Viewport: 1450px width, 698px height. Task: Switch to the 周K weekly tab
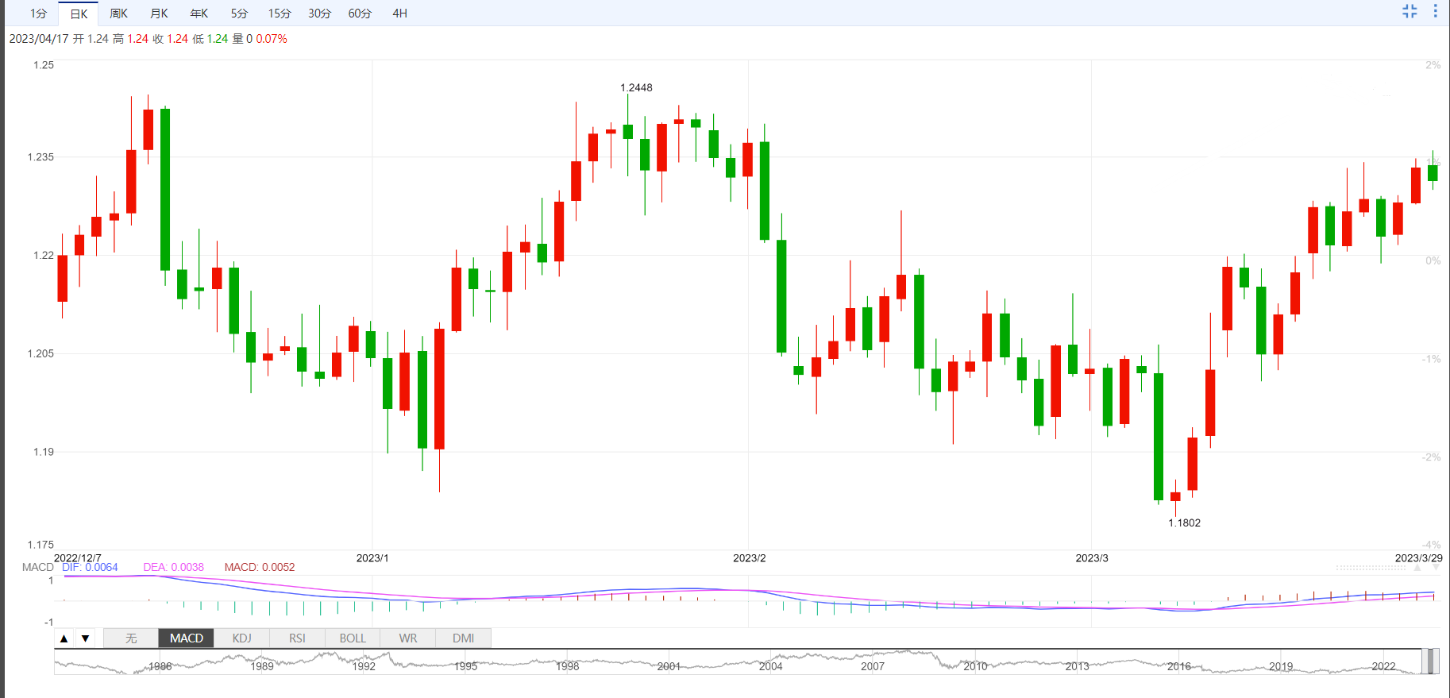click(118, 13)
